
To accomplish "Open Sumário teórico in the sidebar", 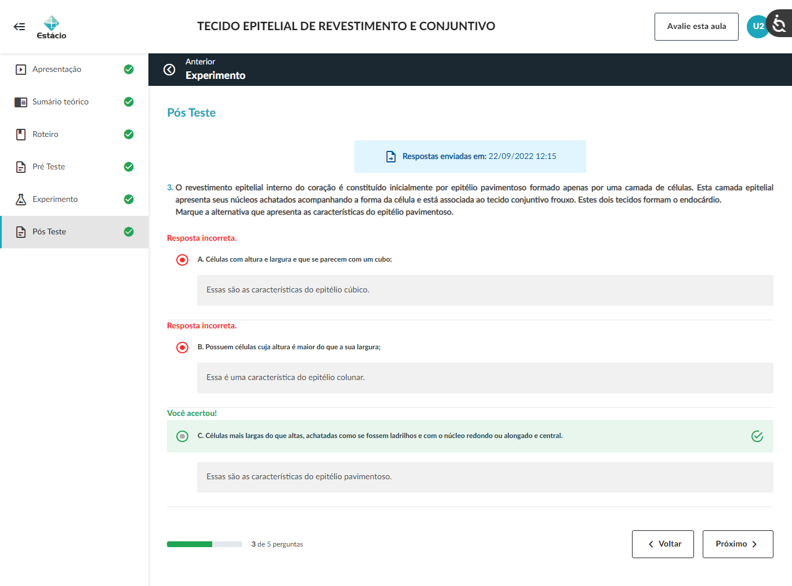I will [x=60, y=102].
